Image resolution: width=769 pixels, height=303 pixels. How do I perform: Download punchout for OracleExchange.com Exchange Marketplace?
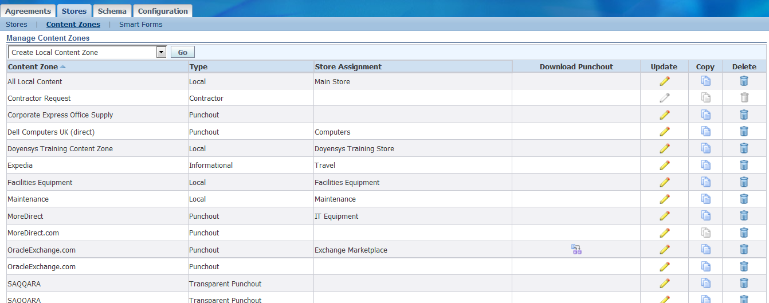[576, 249]
